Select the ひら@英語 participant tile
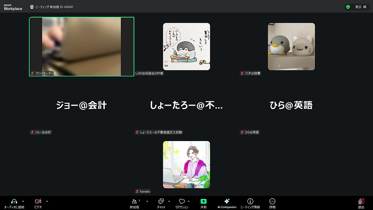 click(292, 106)
